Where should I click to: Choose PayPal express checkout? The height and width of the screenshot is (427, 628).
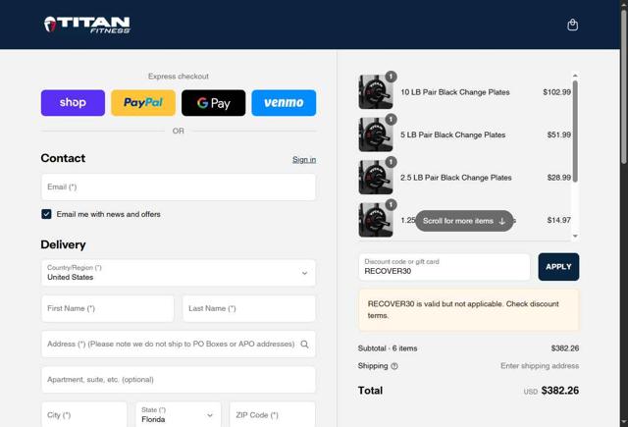click(x=143, y=103)
